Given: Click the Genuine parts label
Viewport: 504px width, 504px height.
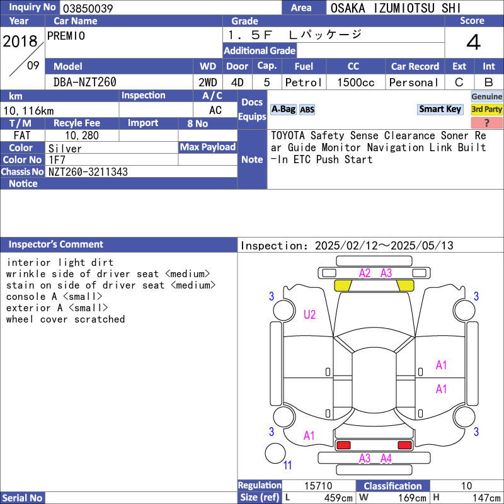Looking at the screenshot, I should pyautogui.click(x=487, y=96).
